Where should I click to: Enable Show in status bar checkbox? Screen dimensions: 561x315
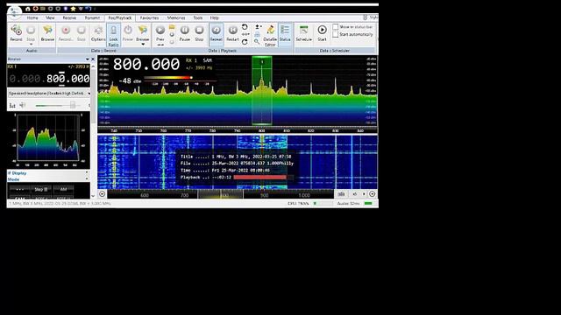335,27
